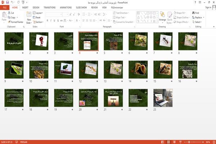
Task: Reset the slide layout
Action: coord(37,17)
